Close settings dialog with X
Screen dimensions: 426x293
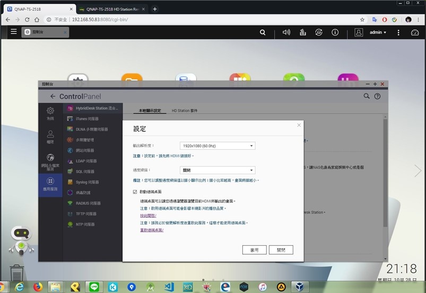coord(299,125)
